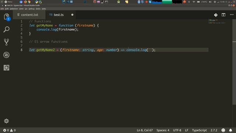Click line number 2 in the gutter
Image resolution: width=236 pixels, height=133 pixels.
click(21, 25)
